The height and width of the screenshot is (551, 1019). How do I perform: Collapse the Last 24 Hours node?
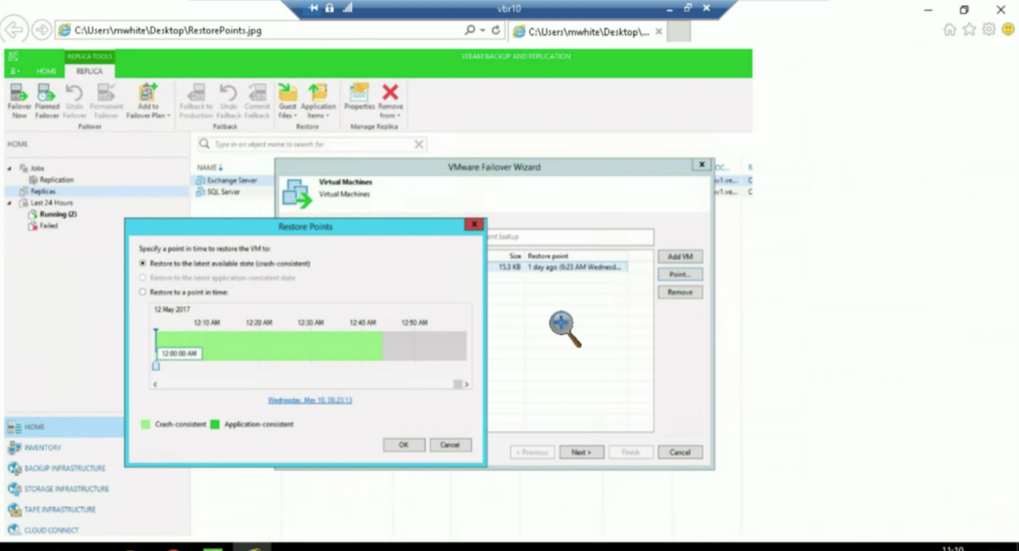point(9,203)
